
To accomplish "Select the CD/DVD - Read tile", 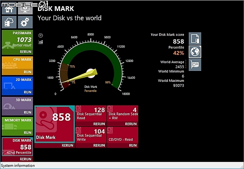I will [x=123, y=135].
